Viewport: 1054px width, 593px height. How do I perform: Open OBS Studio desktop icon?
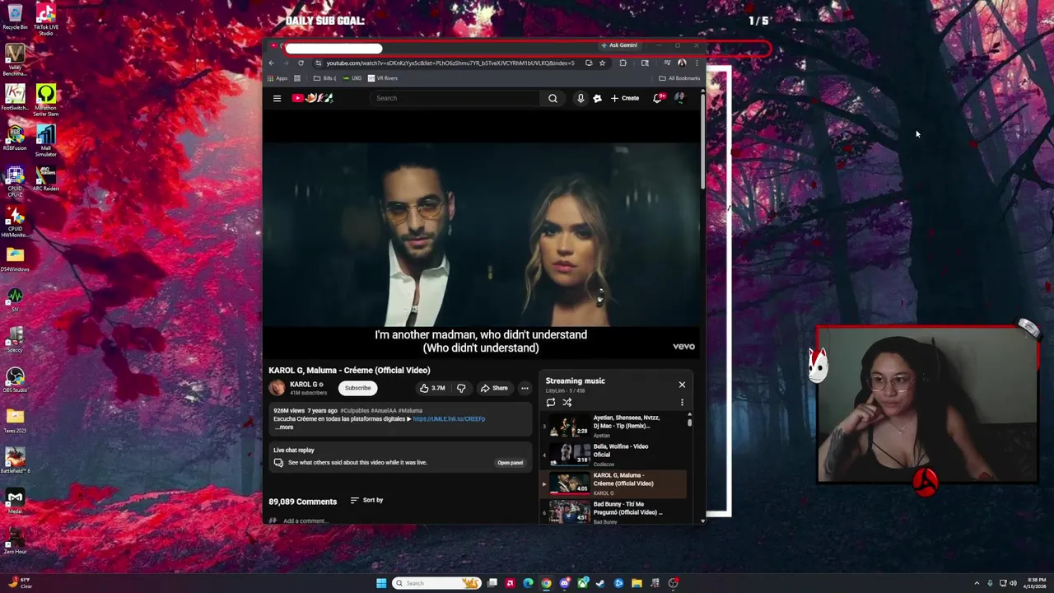point(15,380)
